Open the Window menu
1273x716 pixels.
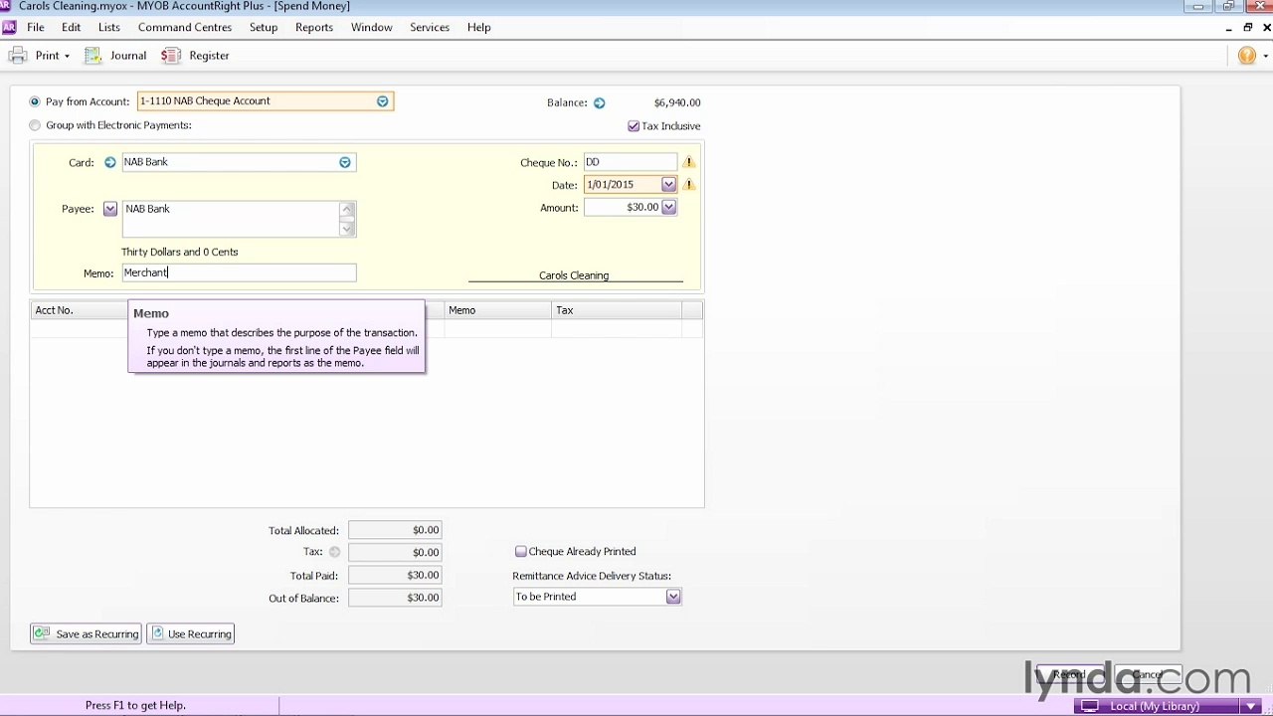pyautogui.click(x=371, y=27)
